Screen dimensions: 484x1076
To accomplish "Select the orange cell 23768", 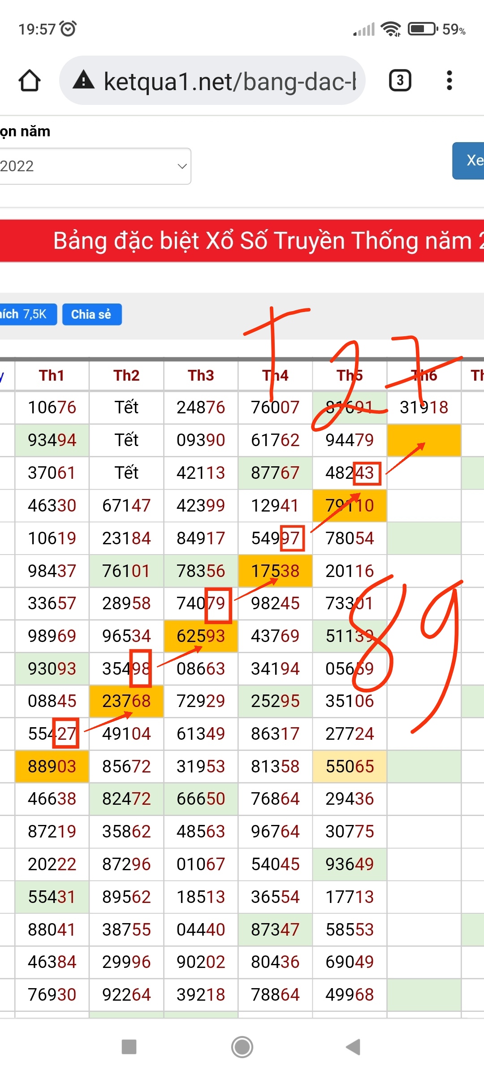I will point(126,701).
